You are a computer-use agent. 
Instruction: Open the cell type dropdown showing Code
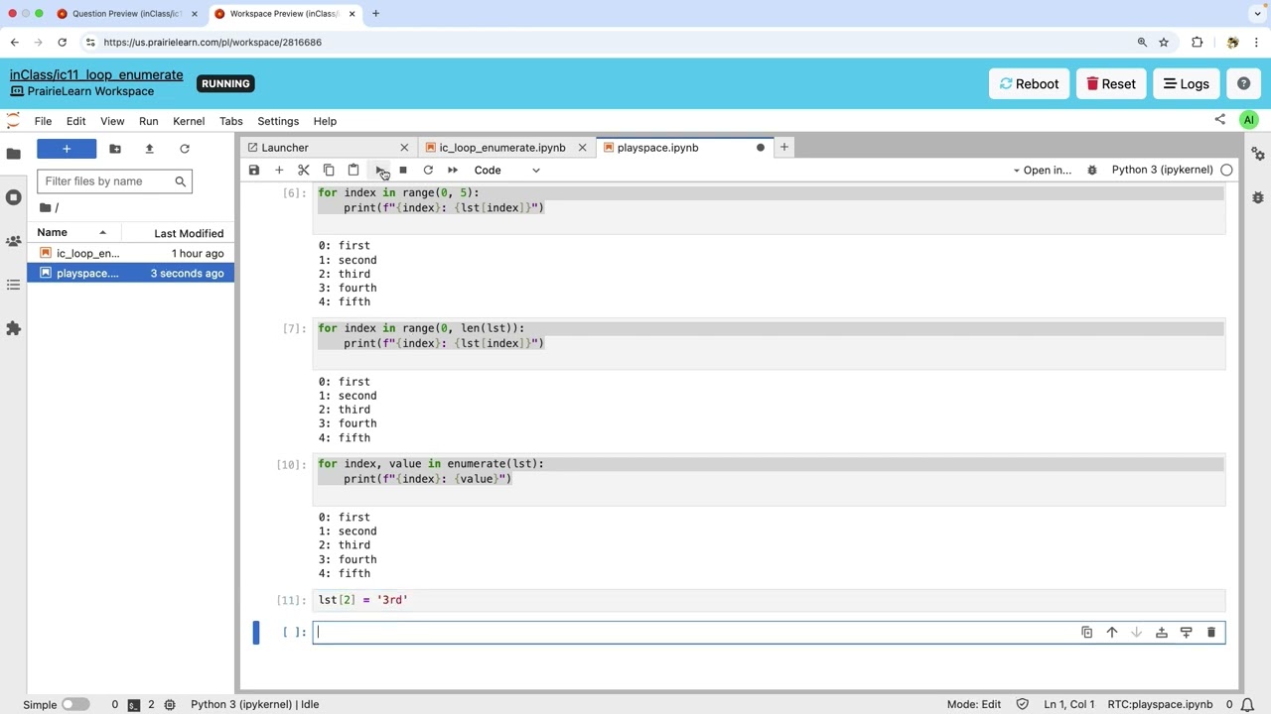pyautogui.click(x=506, y=171)
